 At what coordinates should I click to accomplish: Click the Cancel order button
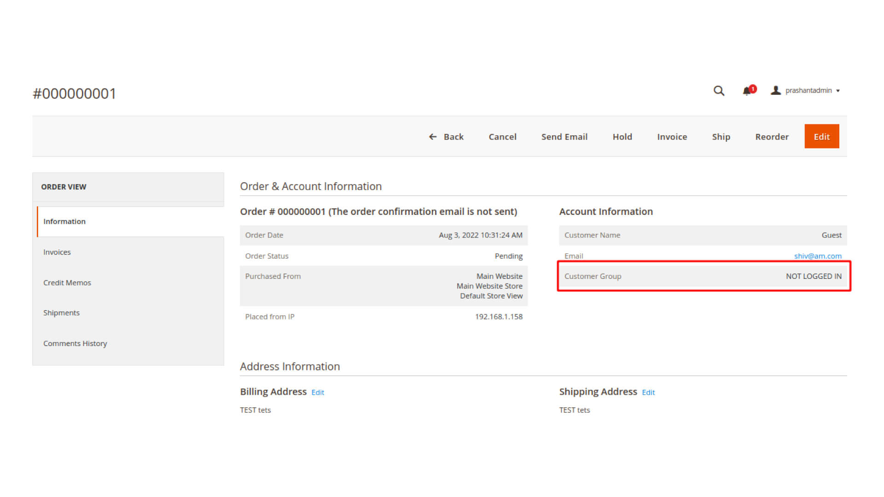click(502, 137)
